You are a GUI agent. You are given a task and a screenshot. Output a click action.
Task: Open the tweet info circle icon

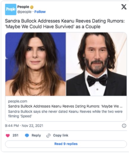[124, 126]
